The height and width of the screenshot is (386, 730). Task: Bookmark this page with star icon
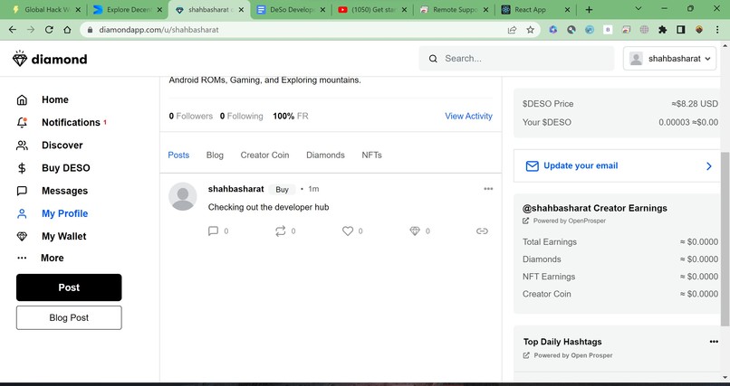tap(530, 30)
